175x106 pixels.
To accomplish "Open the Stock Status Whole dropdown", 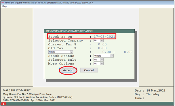I will pyautogui.click(x=104, y=56).
